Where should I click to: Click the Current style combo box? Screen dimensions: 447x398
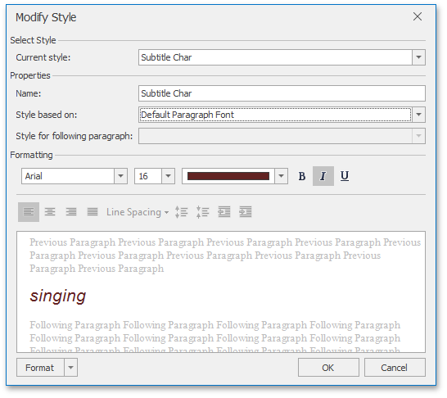click(x=282, y=57)
